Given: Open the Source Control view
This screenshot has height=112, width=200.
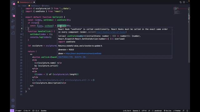Looking at the screenshot, I should click(x=13, y=15).
